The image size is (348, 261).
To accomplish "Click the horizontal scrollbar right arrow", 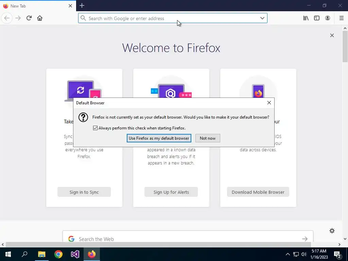I will [x=340, y=245].
